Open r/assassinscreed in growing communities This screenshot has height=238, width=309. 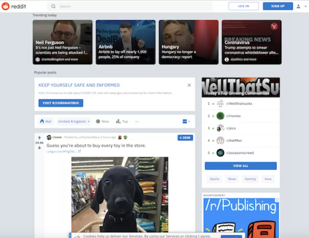tap(240, 153)
